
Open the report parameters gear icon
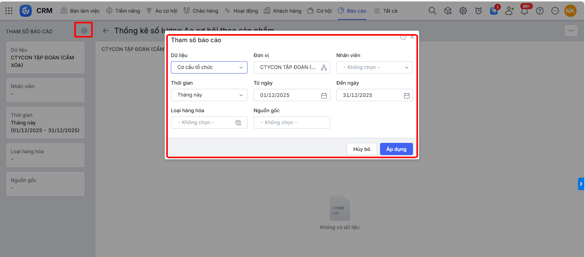point(84,31)
